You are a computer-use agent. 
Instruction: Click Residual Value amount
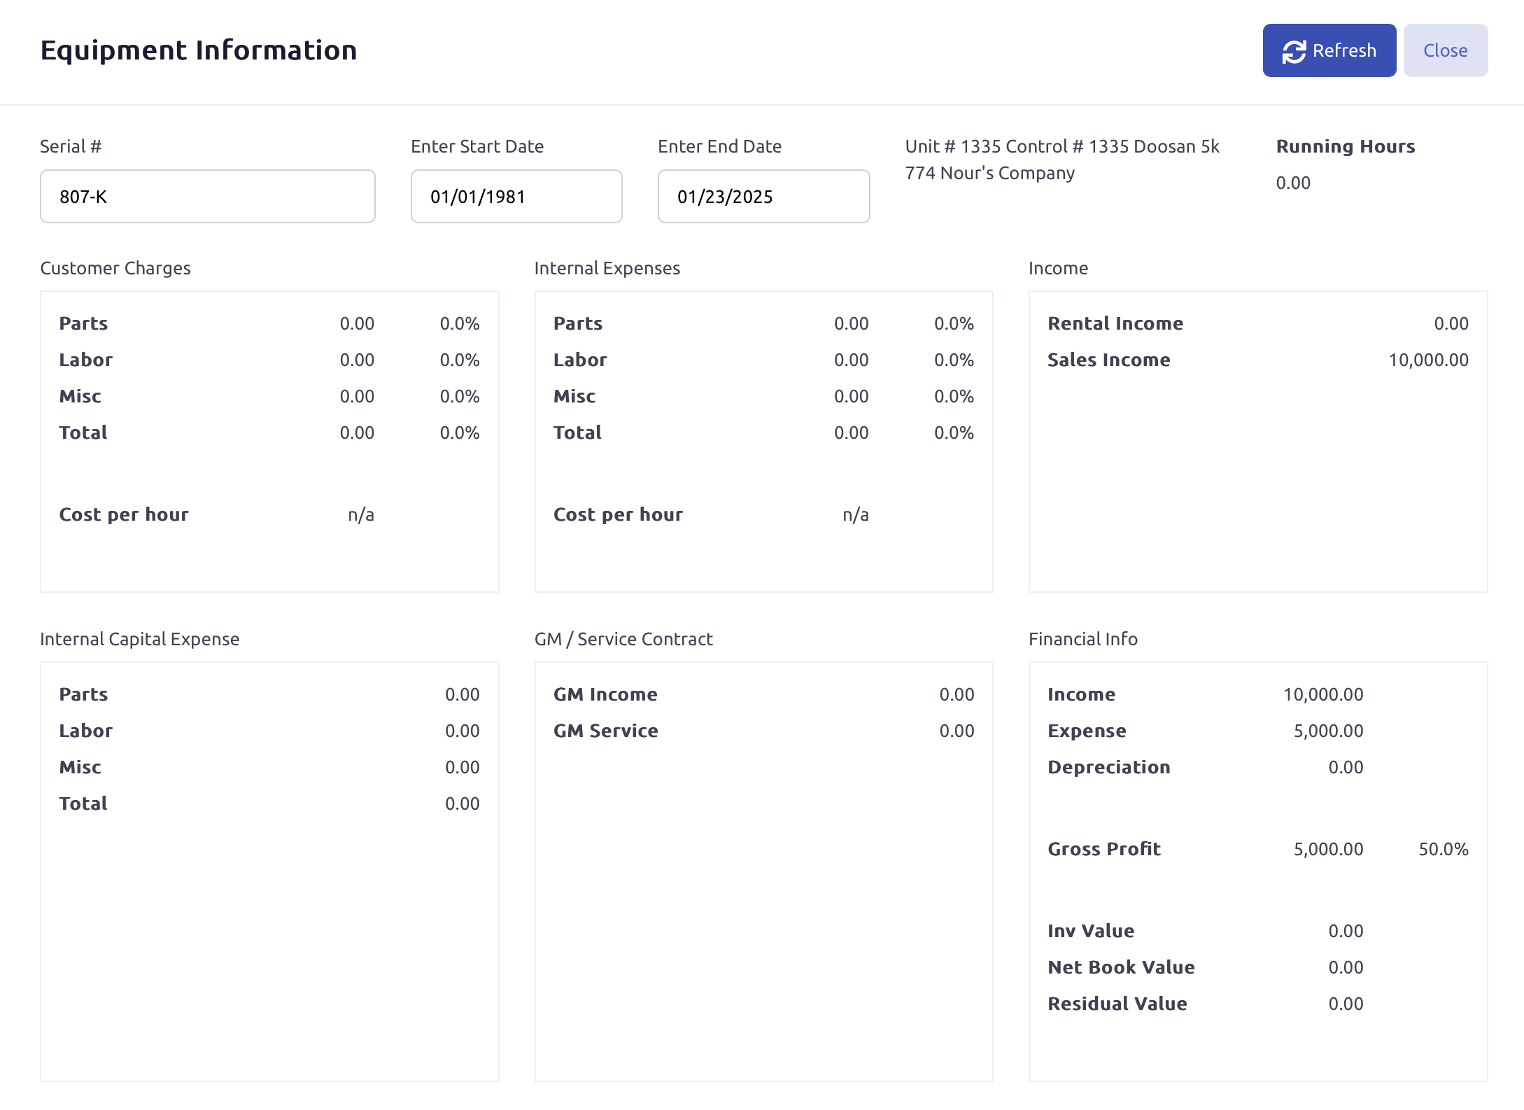(1345, 1004)
